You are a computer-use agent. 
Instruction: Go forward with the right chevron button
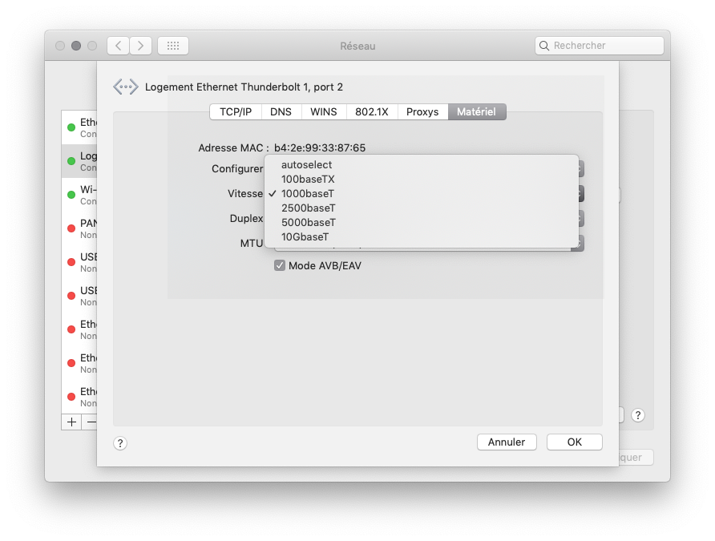140,46
